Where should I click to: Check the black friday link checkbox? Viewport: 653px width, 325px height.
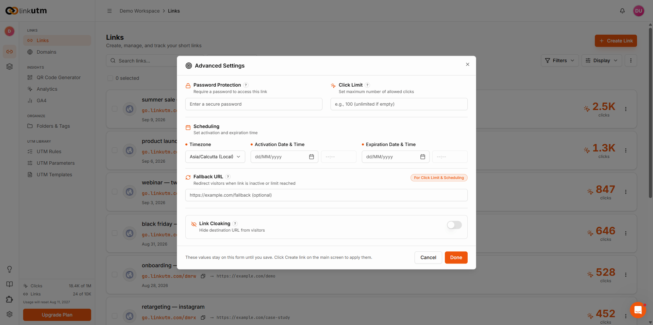[115, 233]
